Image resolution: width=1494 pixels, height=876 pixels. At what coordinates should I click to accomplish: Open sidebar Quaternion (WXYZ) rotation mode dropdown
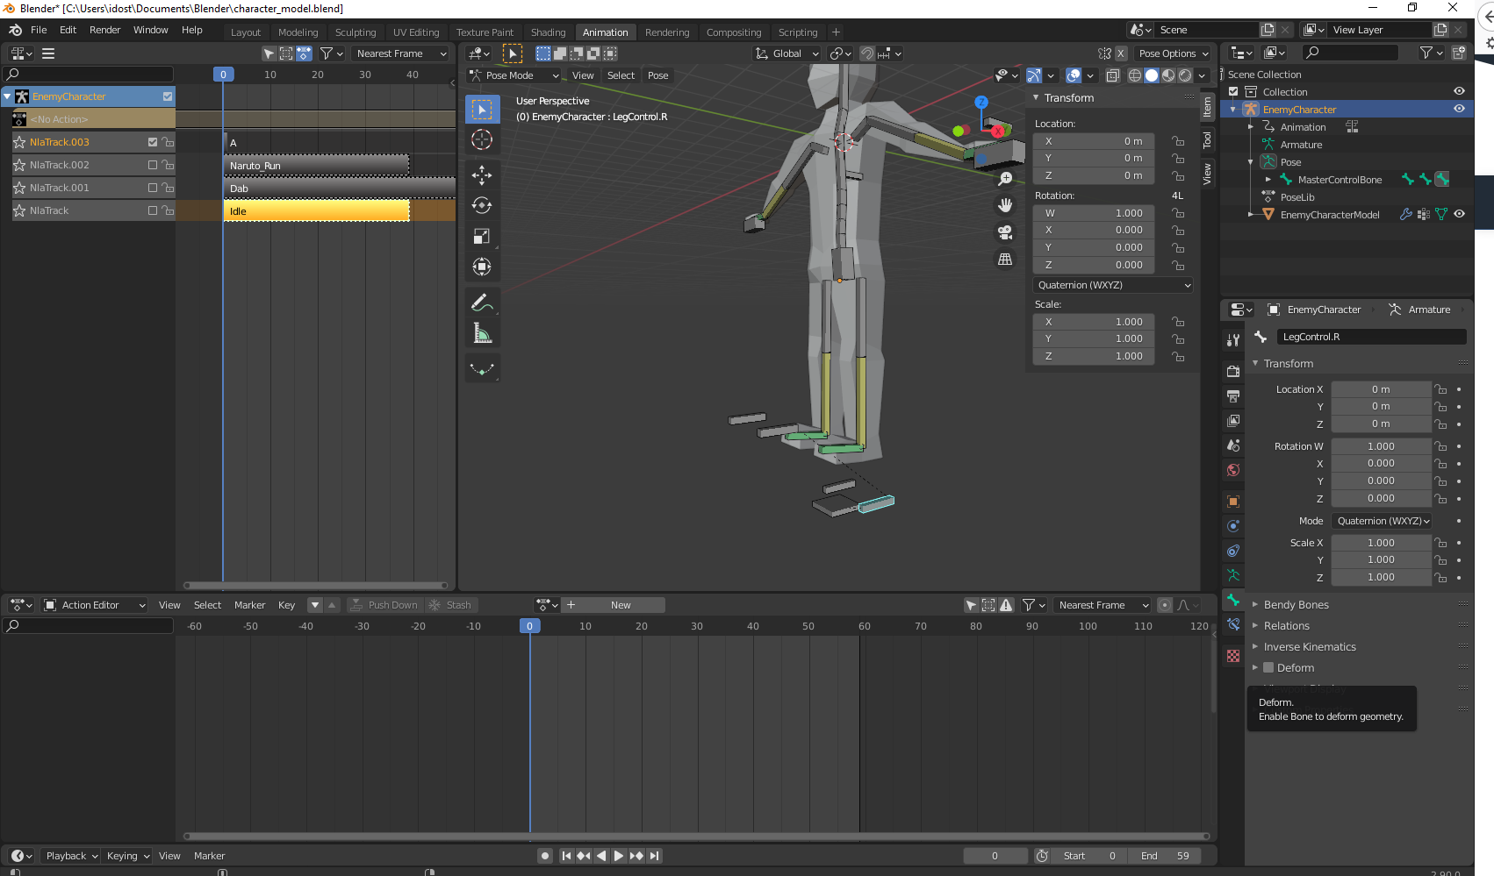(x=1113, y=285)
